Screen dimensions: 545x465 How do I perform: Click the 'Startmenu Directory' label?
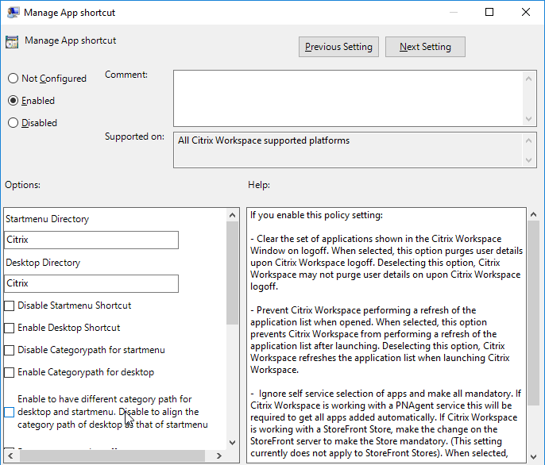(x=48, y=219)
